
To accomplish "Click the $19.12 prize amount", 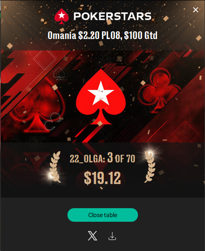I will point(102,178).
